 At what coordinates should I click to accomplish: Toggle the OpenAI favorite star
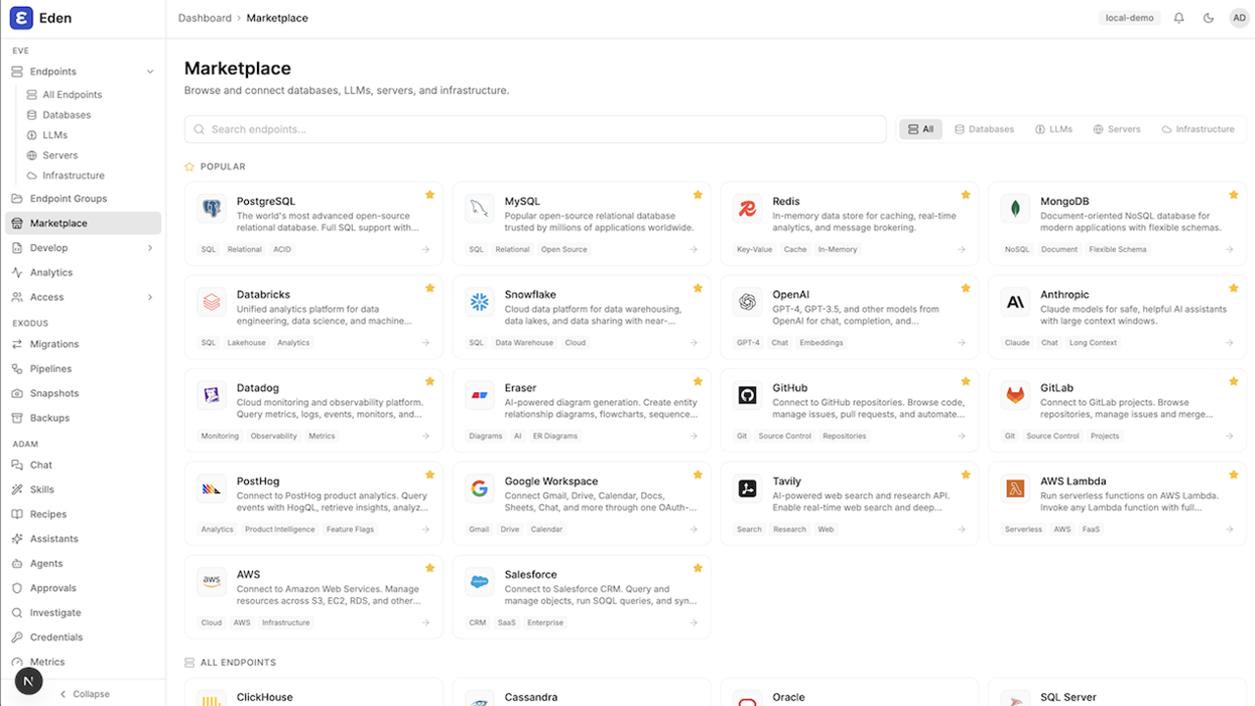[x=965, y=288]
